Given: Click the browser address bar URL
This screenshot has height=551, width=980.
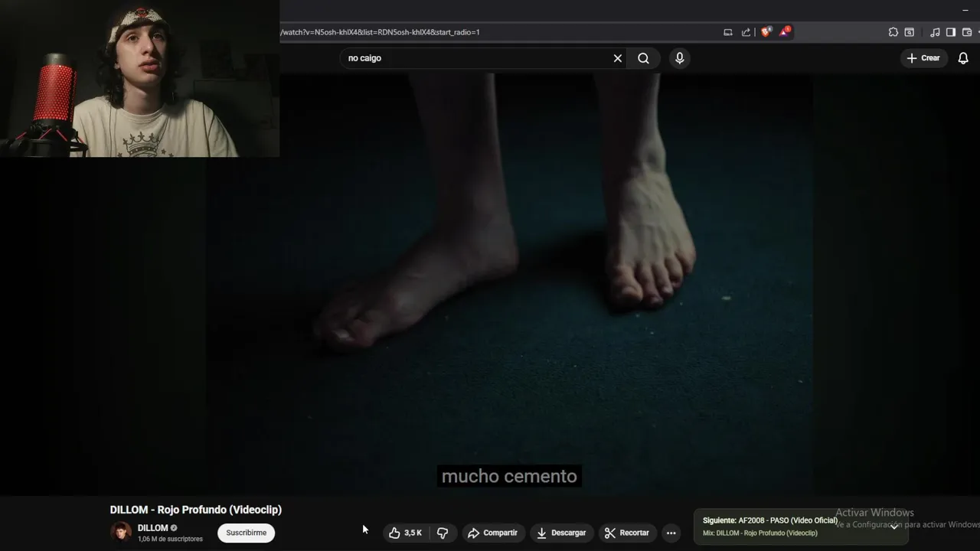Looking at the screenshot, I should (x=380, y=32).
